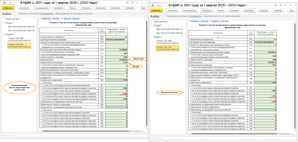Click the printer icon in left window header
The height and width of the screenshot is (142, 298).
click(x=132, y=3)
